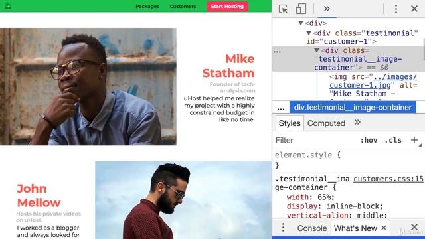The image size is (425, 239).
Task: Open the Packages nav link
Action: pos(147,6)
